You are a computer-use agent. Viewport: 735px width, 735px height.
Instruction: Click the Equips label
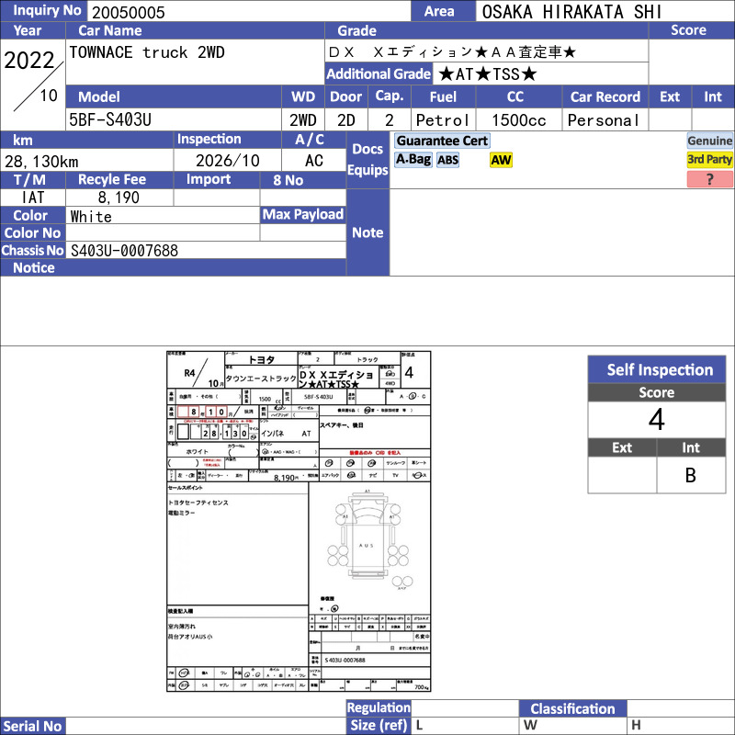367,170
